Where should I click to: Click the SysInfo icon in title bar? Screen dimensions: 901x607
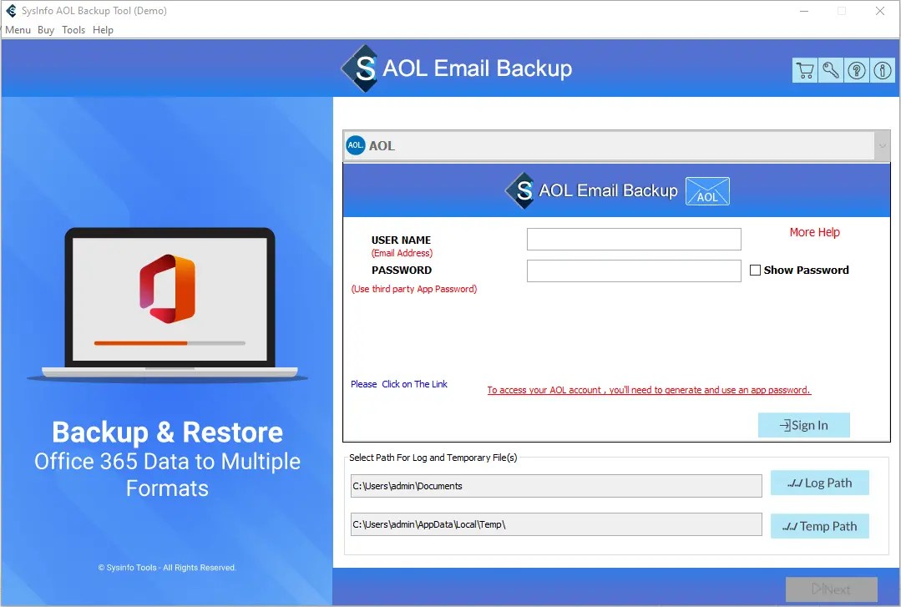click(x=10, y=11)
